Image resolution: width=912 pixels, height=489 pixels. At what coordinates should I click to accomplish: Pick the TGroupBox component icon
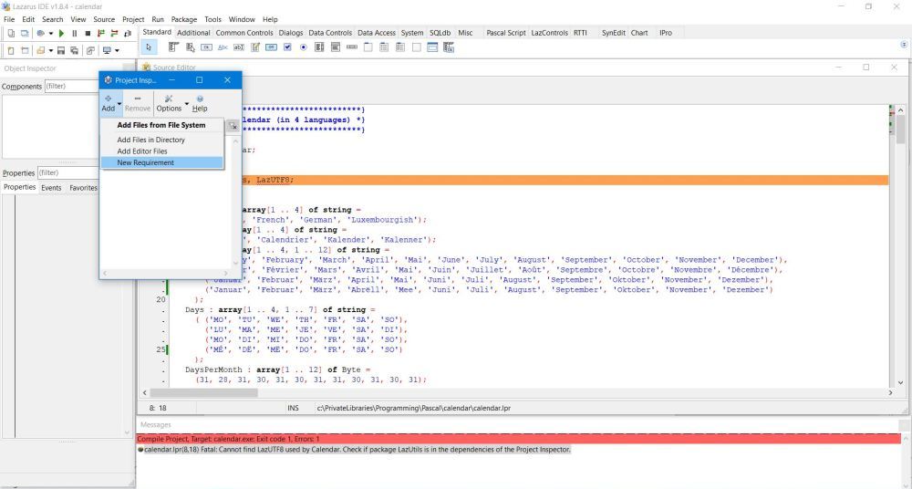[368, 47]
